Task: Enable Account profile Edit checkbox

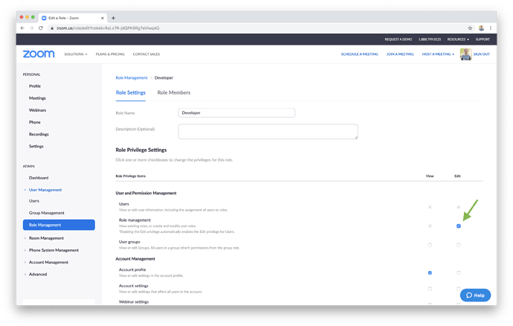Action: pyautogui.click(x=459, y=272)
